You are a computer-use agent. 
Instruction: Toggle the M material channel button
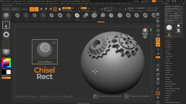pos(78,8)
